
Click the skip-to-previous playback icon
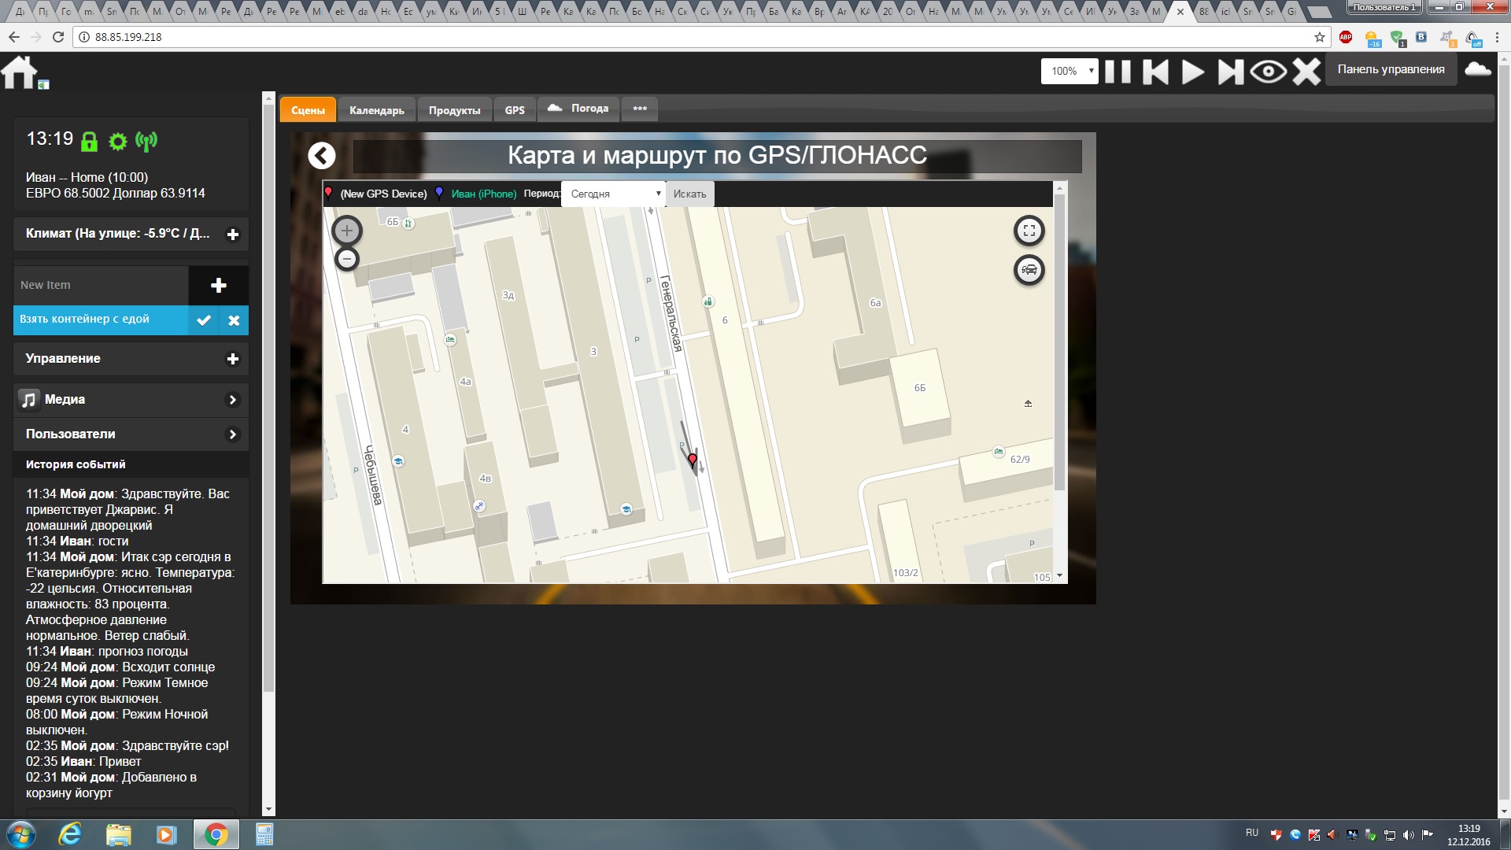(x=1155, y=72)
